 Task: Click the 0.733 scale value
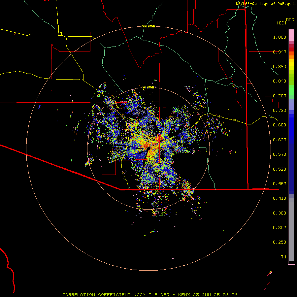[x=280, y=111]
